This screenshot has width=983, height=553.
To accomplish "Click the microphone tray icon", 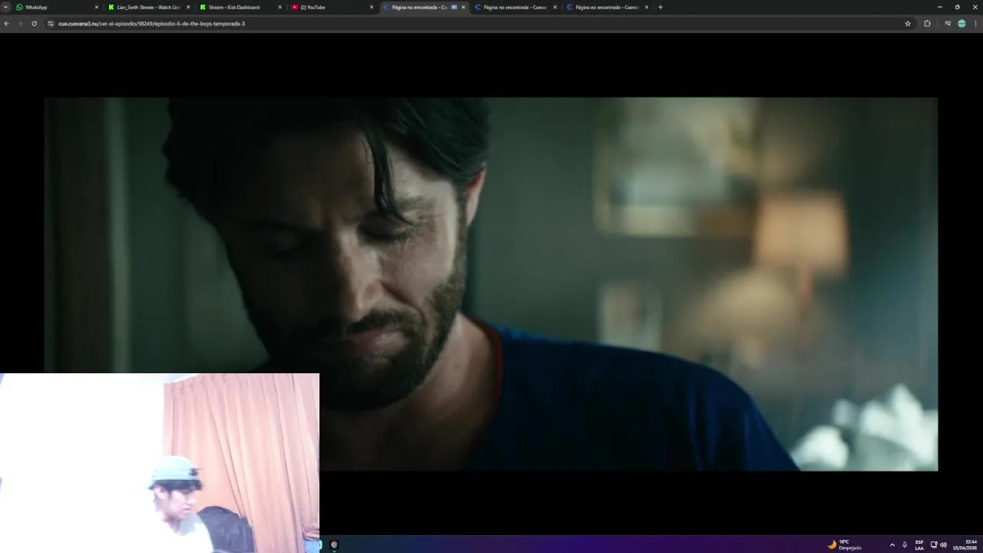I will point(905,545).
